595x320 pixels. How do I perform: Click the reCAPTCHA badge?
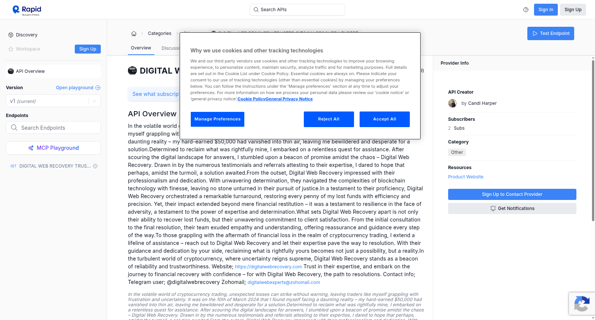coord(582,304)
